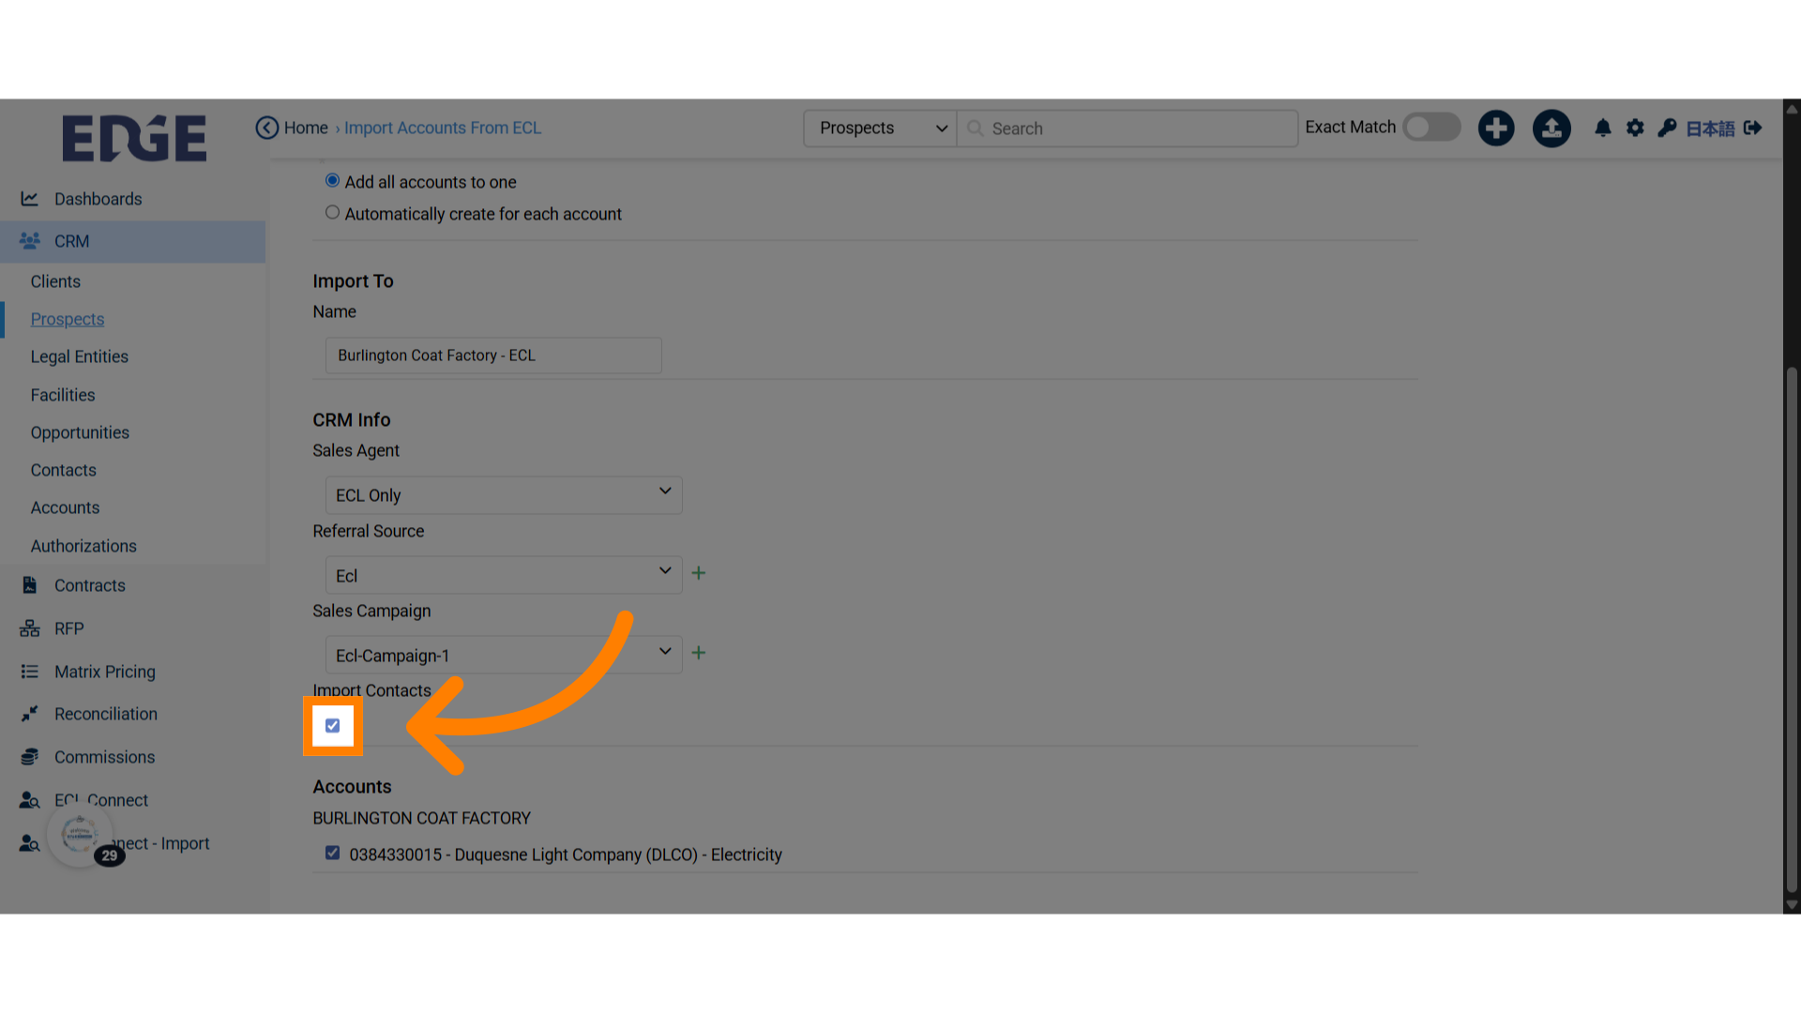Click the Commissions coins icon

(x=30, y=757)
